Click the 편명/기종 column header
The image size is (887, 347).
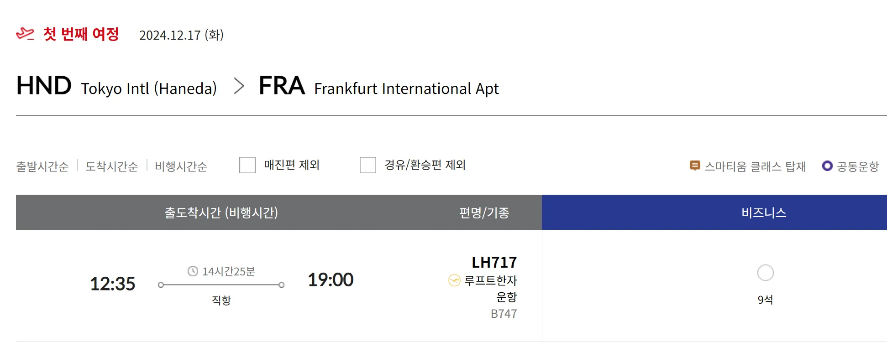point(484,212)
